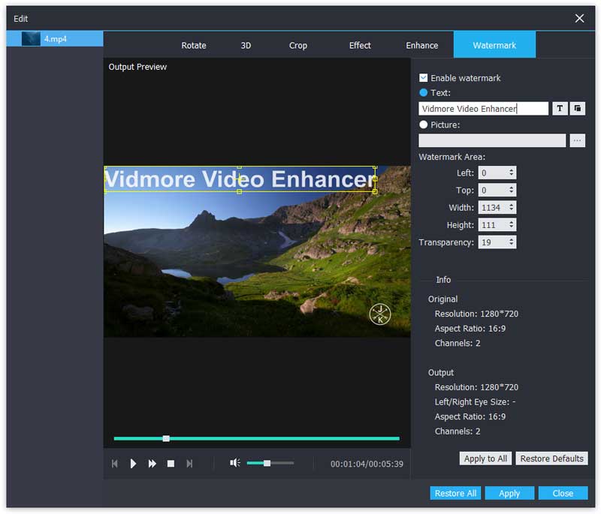The image size is (601, 514).
Task: Uncheck the Enable watermark checkbox
Action: tap(424, 78)
